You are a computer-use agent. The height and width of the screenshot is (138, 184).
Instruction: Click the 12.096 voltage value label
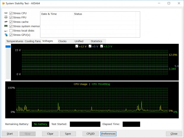click(173, 55)
